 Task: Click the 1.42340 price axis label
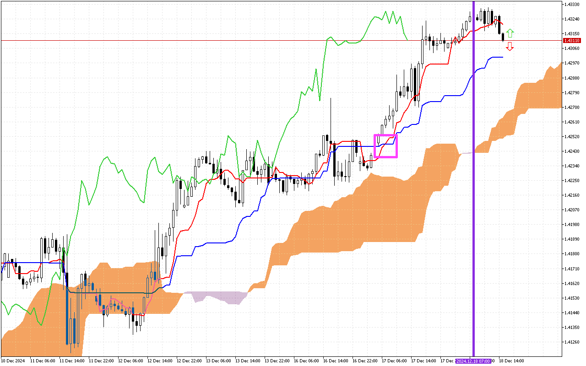(x=571, y=166)
